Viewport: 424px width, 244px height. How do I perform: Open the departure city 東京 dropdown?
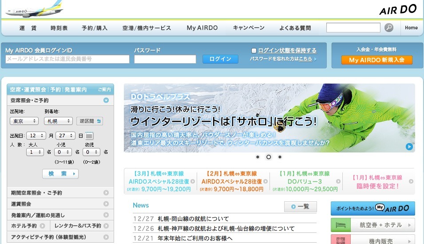pyautogui.click(x=24, y=121)
